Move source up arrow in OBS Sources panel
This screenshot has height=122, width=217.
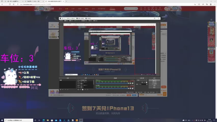point(85,90)
